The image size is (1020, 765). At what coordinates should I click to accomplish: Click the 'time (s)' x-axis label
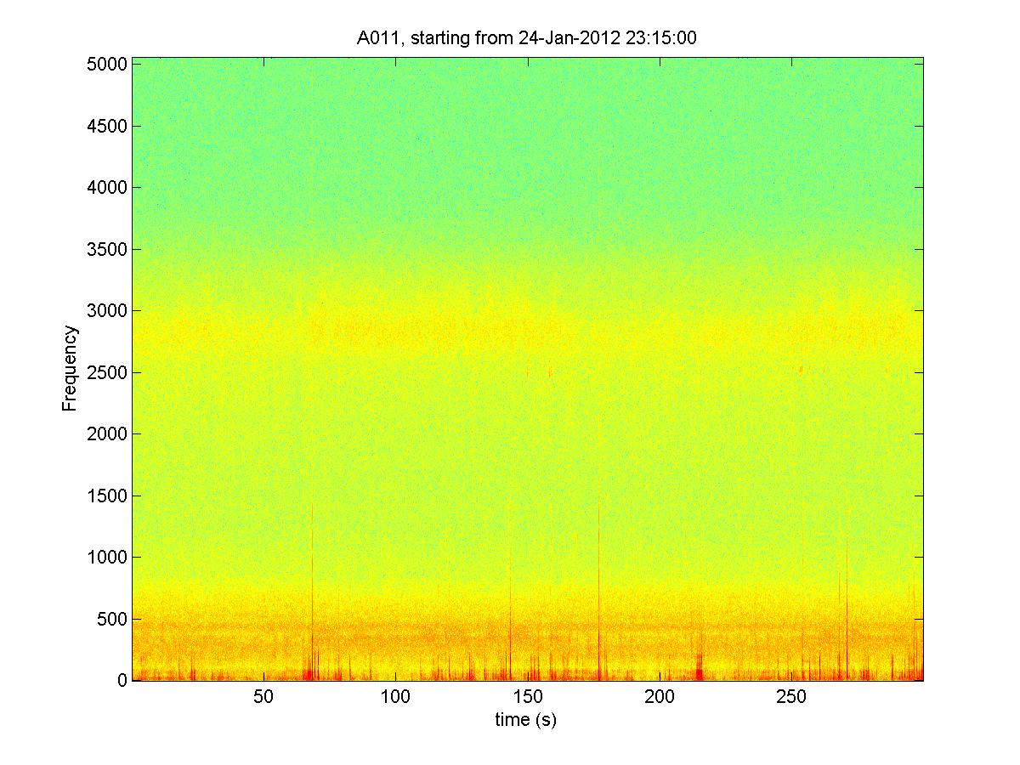pos(527,720)
